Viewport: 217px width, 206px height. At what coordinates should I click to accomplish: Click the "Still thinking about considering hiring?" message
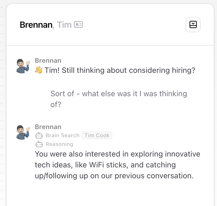[120, 70]
